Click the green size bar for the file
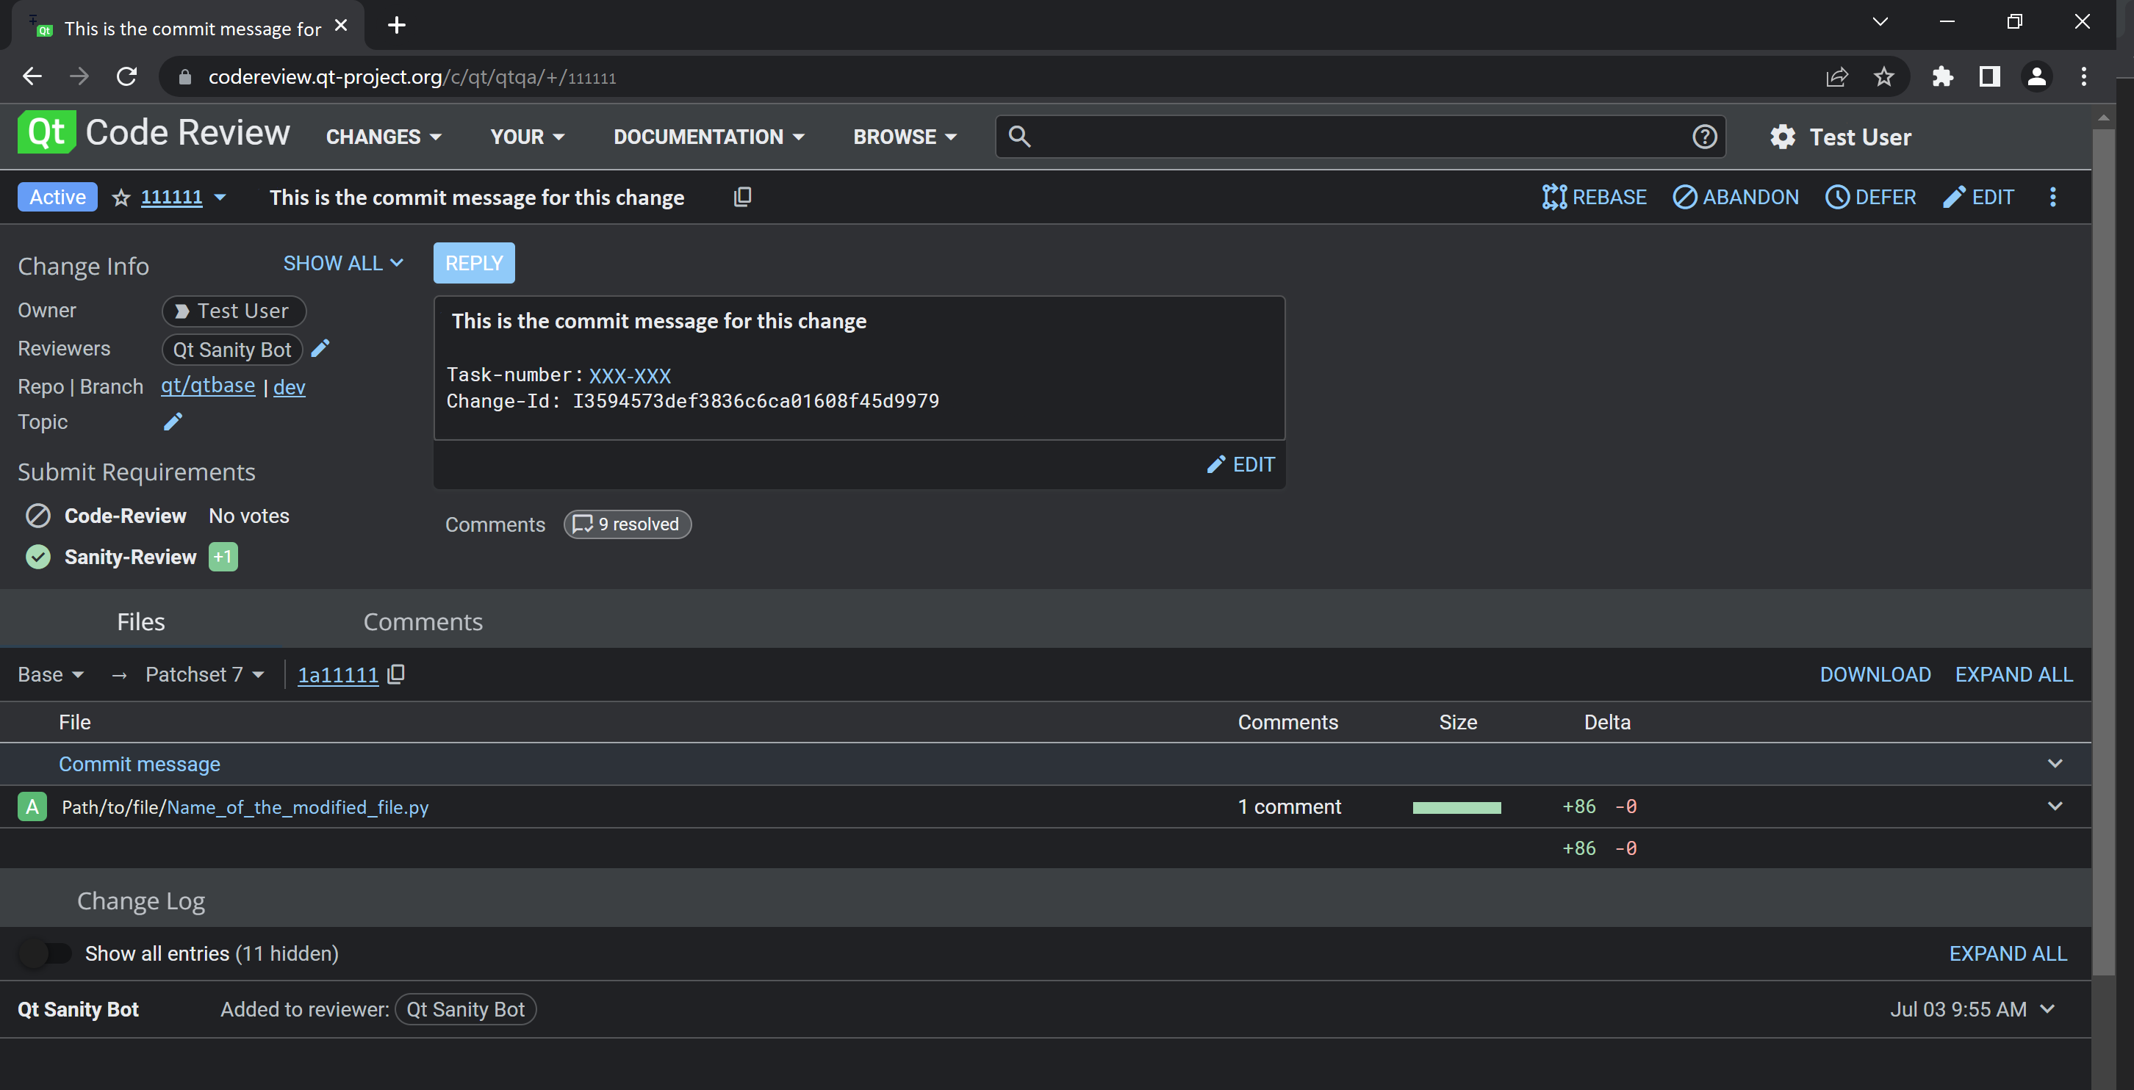 1456,807
